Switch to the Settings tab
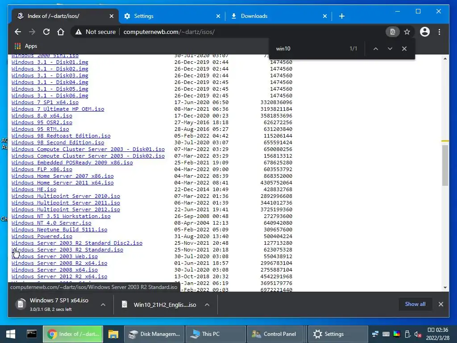 pos(172,16)
